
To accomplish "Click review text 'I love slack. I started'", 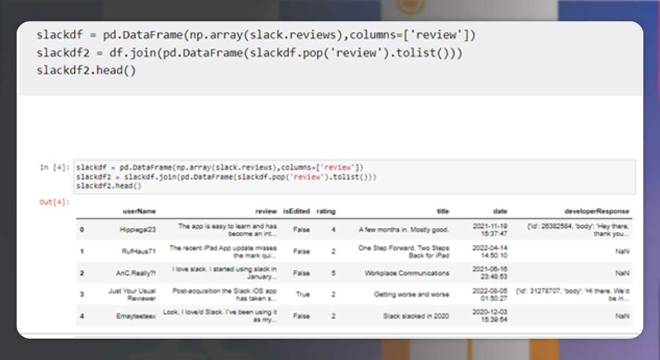I will click(225, 273).
